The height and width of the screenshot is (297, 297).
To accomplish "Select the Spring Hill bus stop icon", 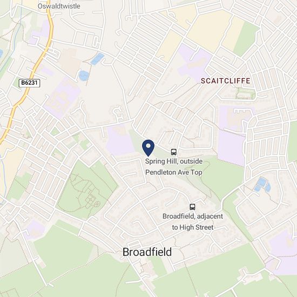I will pyautogui.click(x=174, y=152).
